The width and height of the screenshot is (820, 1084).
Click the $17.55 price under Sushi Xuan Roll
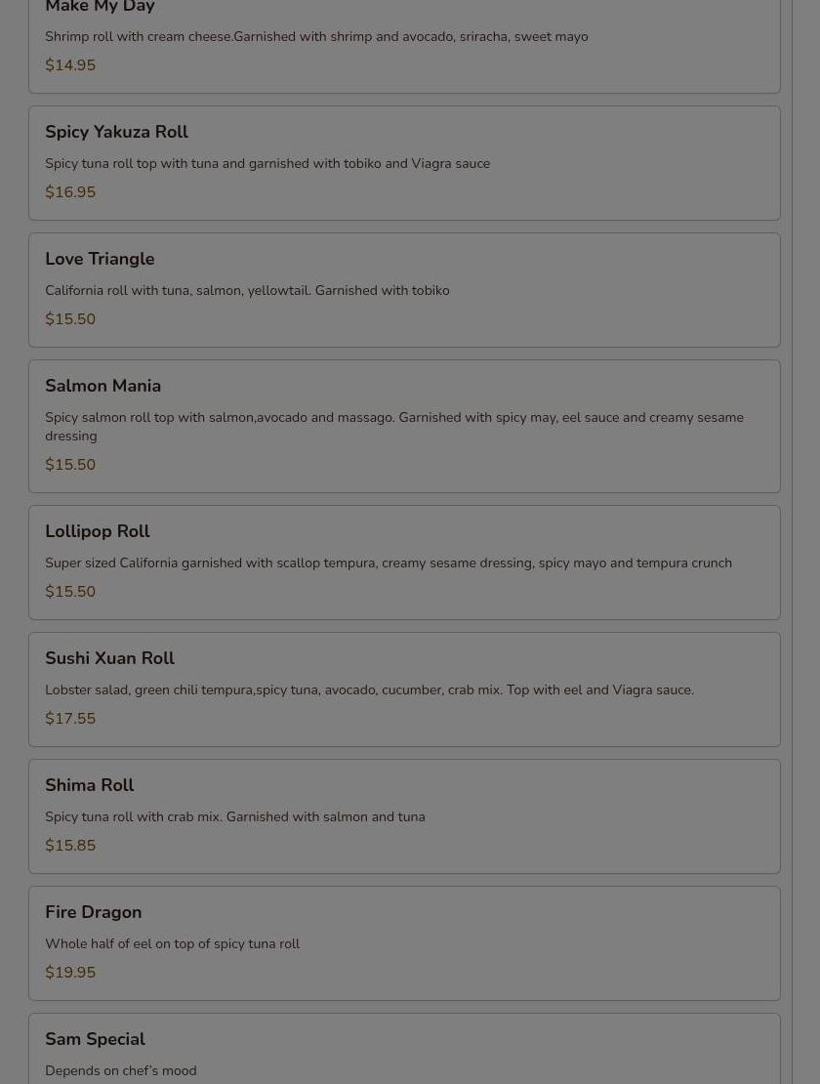click(70, 719)
